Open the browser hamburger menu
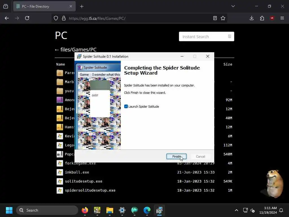 (x=282, y=18)
